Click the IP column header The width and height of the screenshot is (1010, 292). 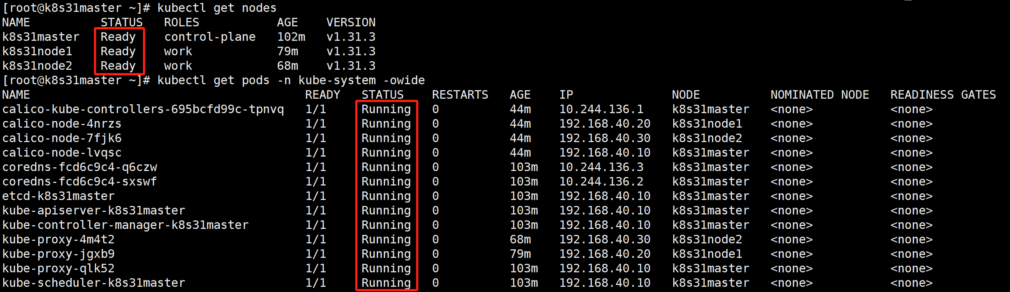(x=566, y=95)
